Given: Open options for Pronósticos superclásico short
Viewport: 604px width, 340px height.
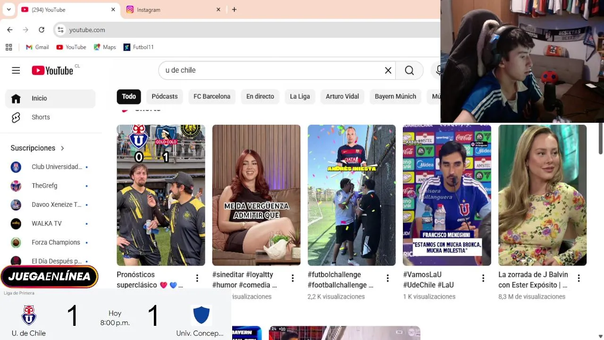Looking at the screenshot, I should (197, 279).
